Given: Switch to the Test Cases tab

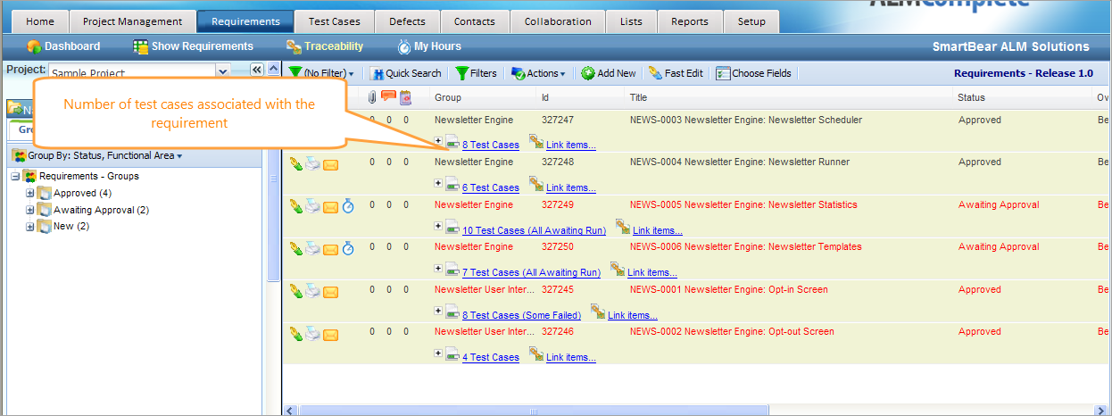Looking at the screenshot, I should pyautogui.click(x=334, y=21).
